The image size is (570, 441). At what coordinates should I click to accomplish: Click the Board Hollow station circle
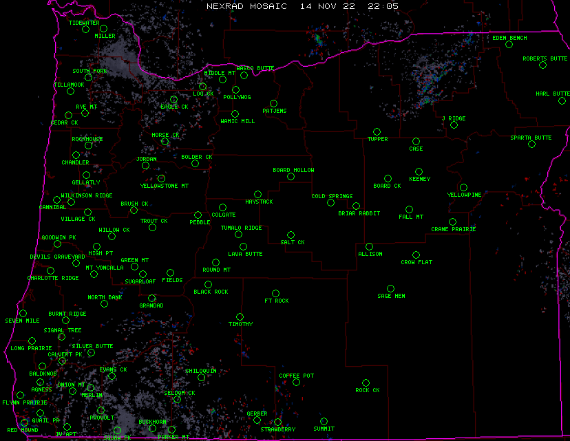pyautogui.click(x=291, y=177)
